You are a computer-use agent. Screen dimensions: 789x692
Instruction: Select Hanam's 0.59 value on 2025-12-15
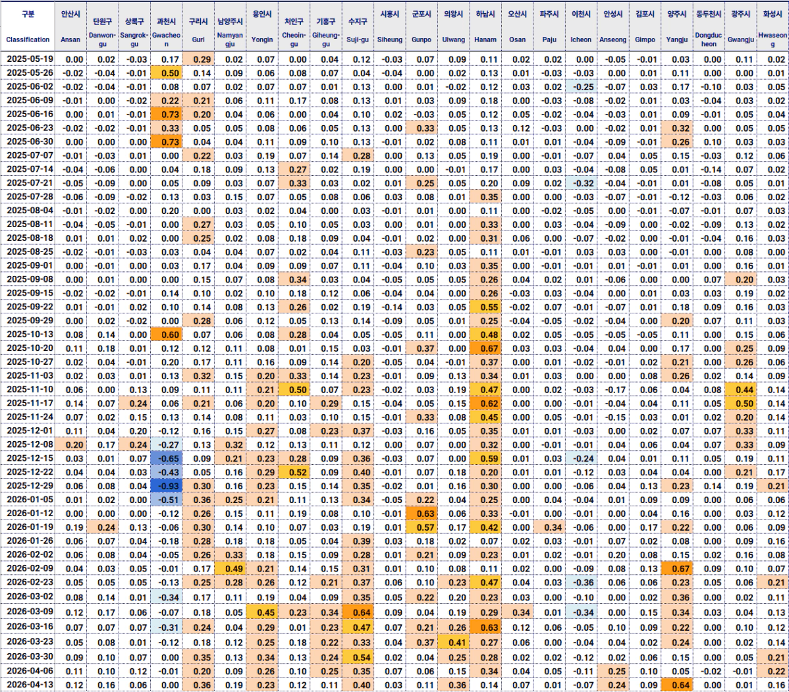click(x=485, y=459)
